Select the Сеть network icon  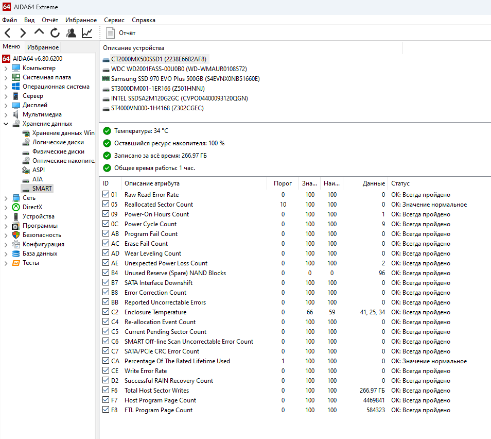pyautogui.click(x=16, y=198)
